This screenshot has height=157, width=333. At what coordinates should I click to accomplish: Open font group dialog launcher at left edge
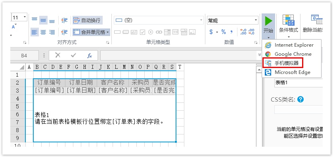(x=25, y=43)
